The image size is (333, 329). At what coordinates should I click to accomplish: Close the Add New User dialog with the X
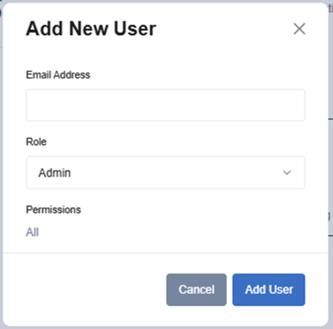click(299, 29)
